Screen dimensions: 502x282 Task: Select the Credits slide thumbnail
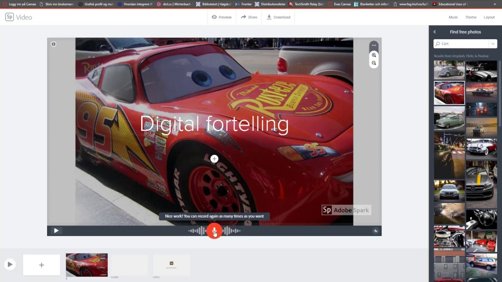(x=129, y=265)
